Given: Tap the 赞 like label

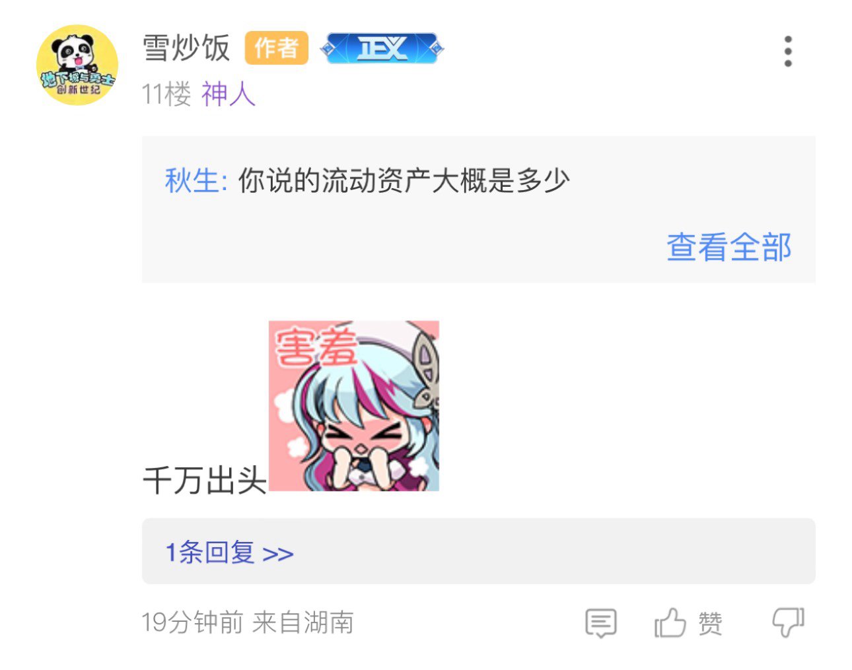Looking at the screenshot, I should tap(710, 623).
